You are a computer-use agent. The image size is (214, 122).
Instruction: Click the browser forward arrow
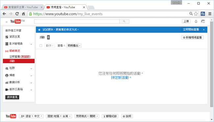(11, 14)
